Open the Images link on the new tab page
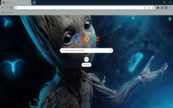The height and width of the screenshot is (108, 173). coord(160,19)
